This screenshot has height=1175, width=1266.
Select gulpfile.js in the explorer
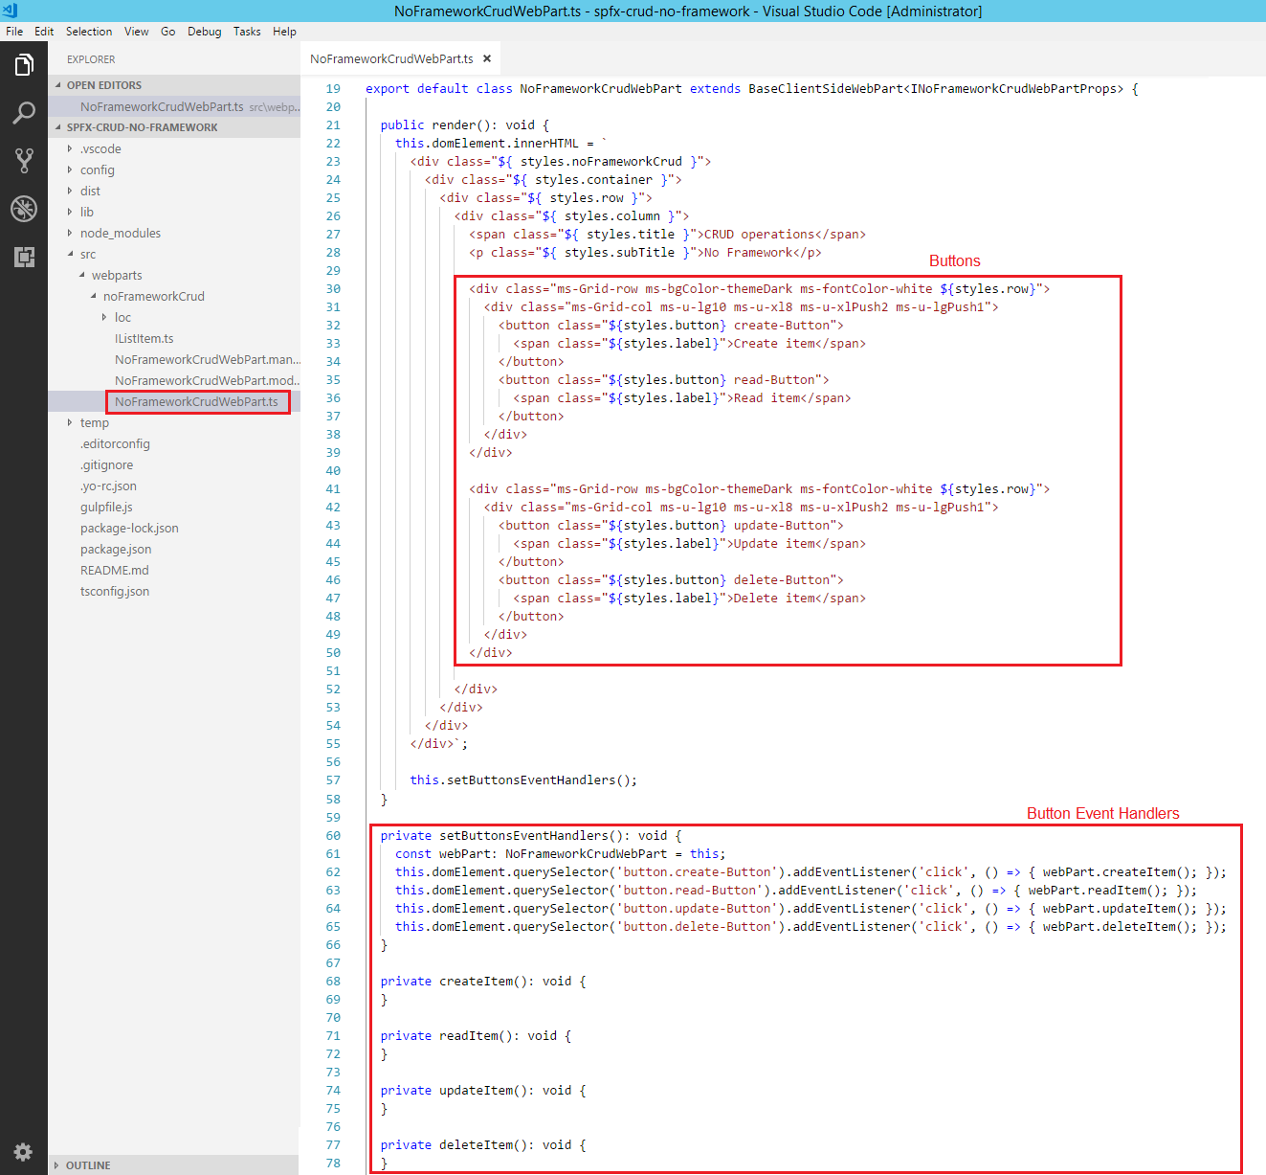pos(106,507)
